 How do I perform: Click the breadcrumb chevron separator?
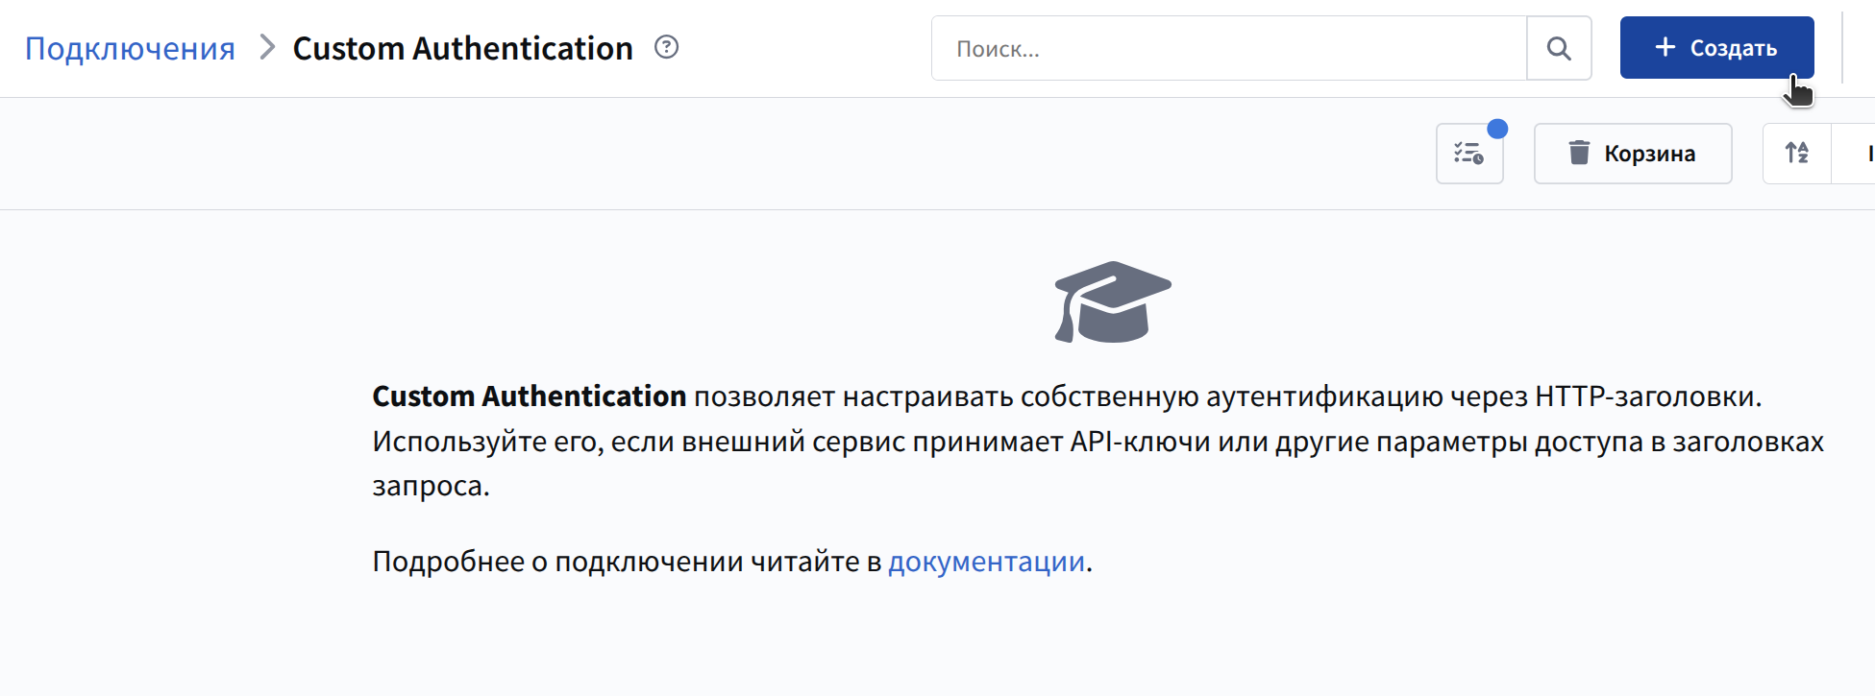(267, 47)
